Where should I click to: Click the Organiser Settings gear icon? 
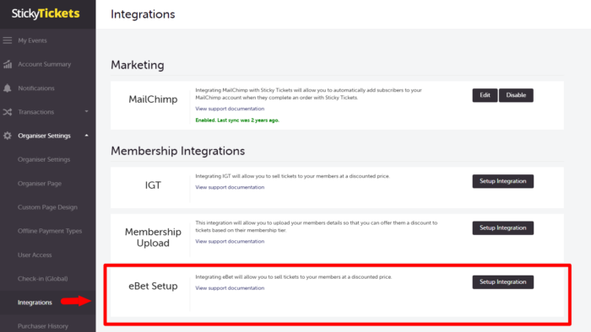8,136
